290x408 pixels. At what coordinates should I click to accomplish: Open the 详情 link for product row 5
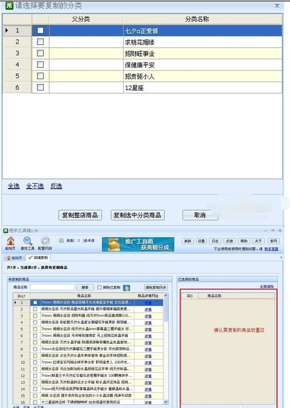pyautogui.click(x=148, y=330)
